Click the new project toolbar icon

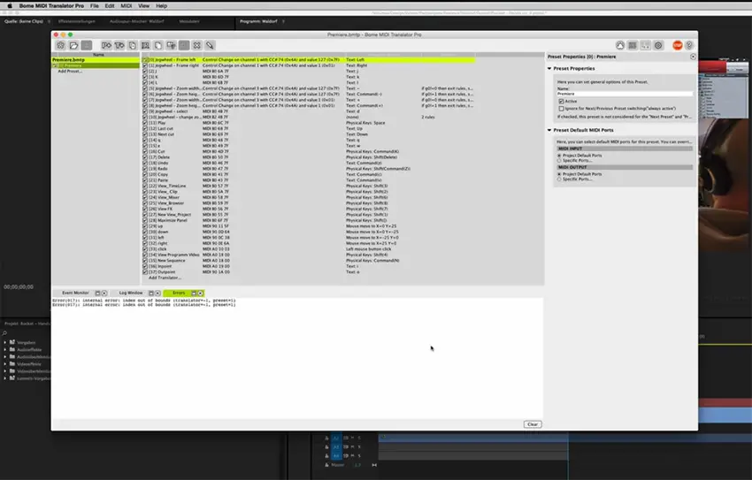click(x=61, y=45)
